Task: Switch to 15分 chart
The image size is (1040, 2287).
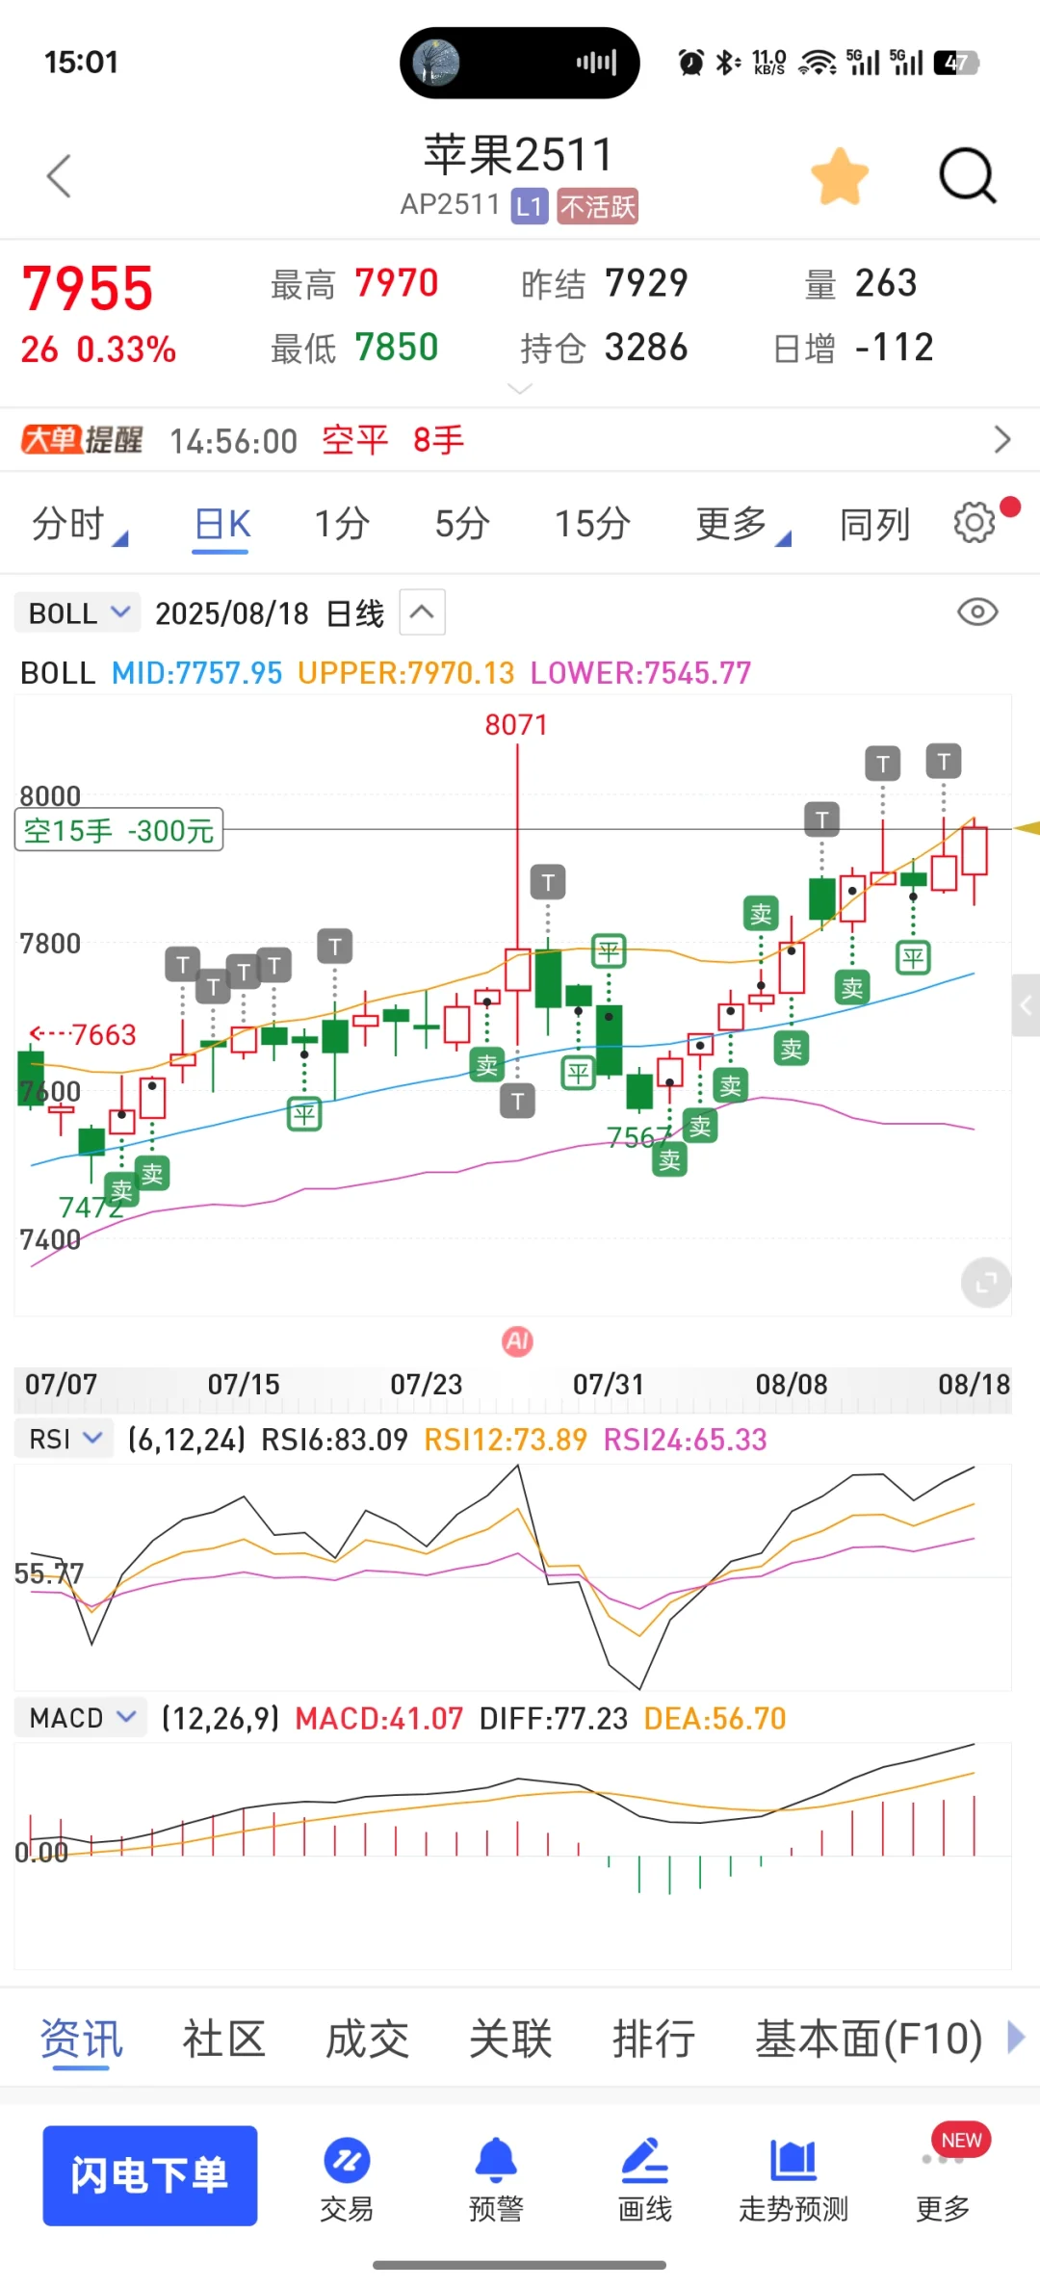Action: tap(592, 525)
